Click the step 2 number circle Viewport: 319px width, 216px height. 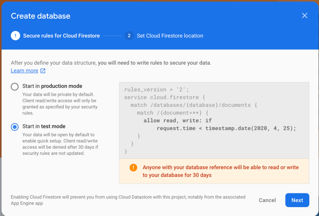point(129,35)
